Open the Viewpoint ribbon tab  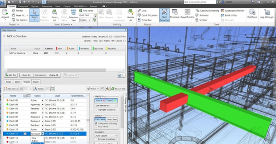coord(23,6)
